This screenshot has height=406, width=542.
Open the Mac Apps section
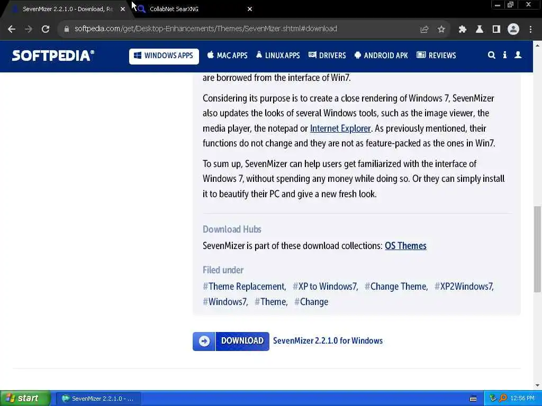[x=227, y=56]
